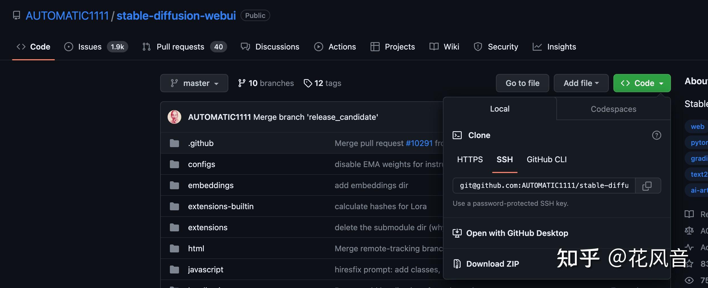This screenshot has height=288, width=708.
Task: Switch to the Code tab
Action: pos(33,47)
